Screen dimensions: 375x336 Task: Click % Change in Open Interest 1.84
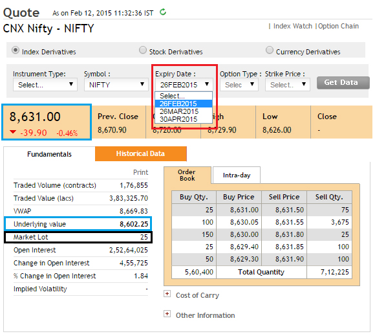pyautogui.click(x=141, y=276)
